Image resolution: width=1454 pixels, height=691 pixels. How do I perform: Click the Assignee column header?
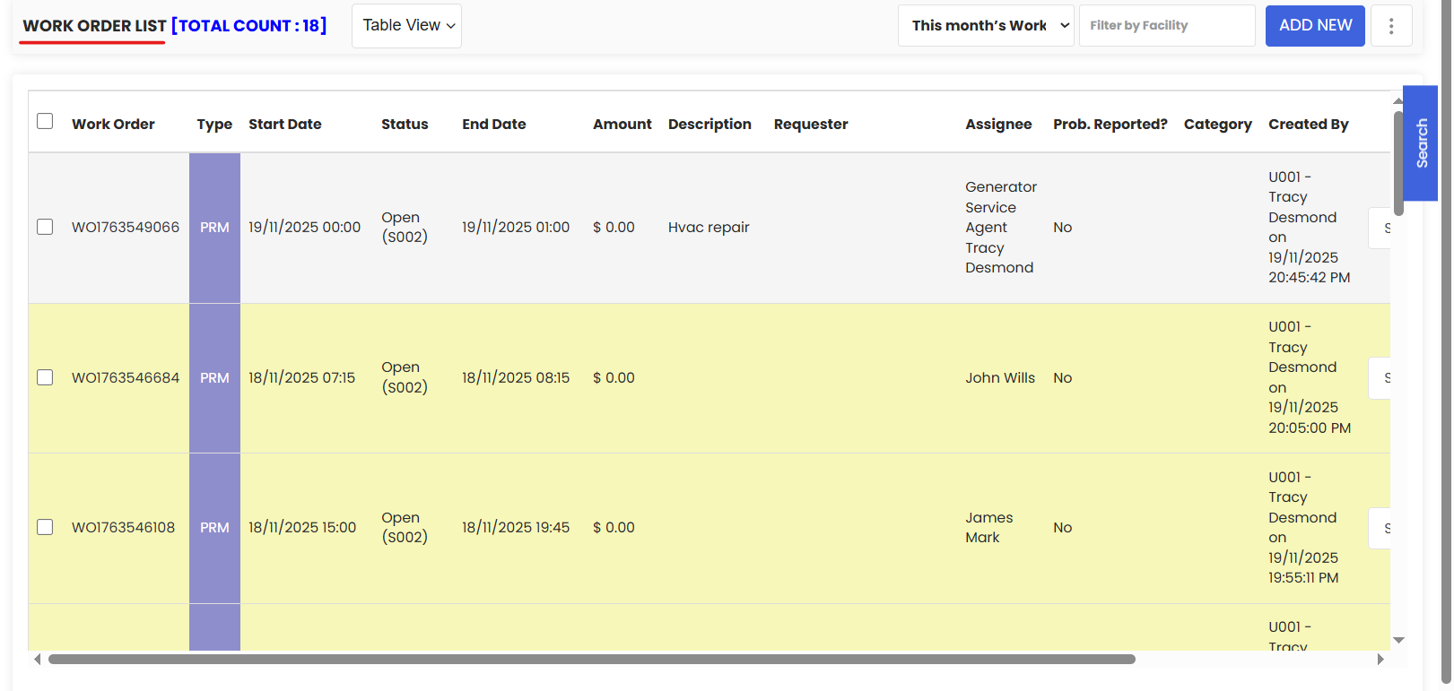click(x=998, y=124)
